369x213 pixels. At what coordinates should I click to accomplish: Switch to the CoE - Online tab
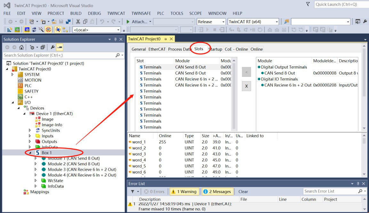[x=236, y=49]
